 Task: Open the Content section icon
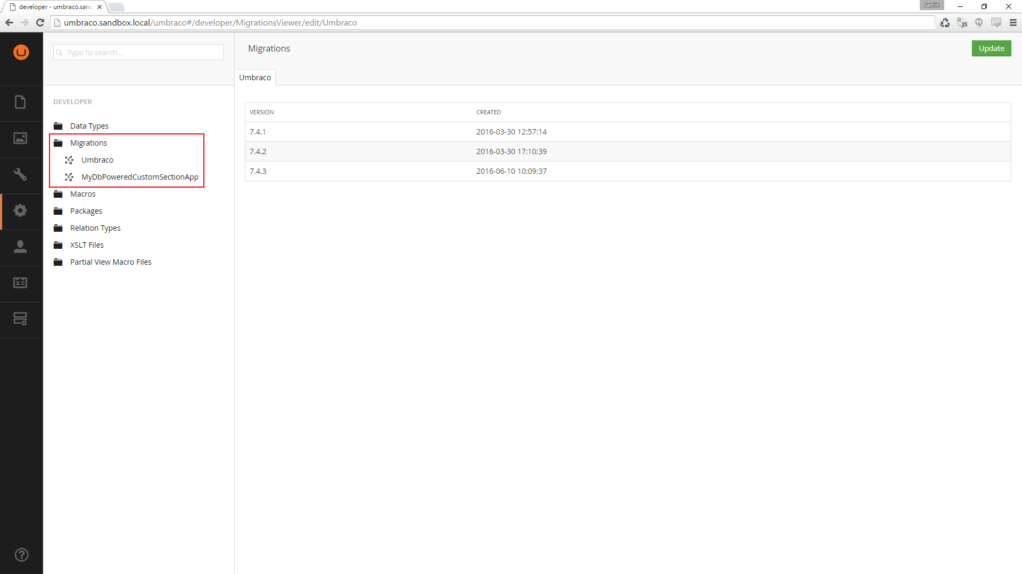(x=20, y=102)
